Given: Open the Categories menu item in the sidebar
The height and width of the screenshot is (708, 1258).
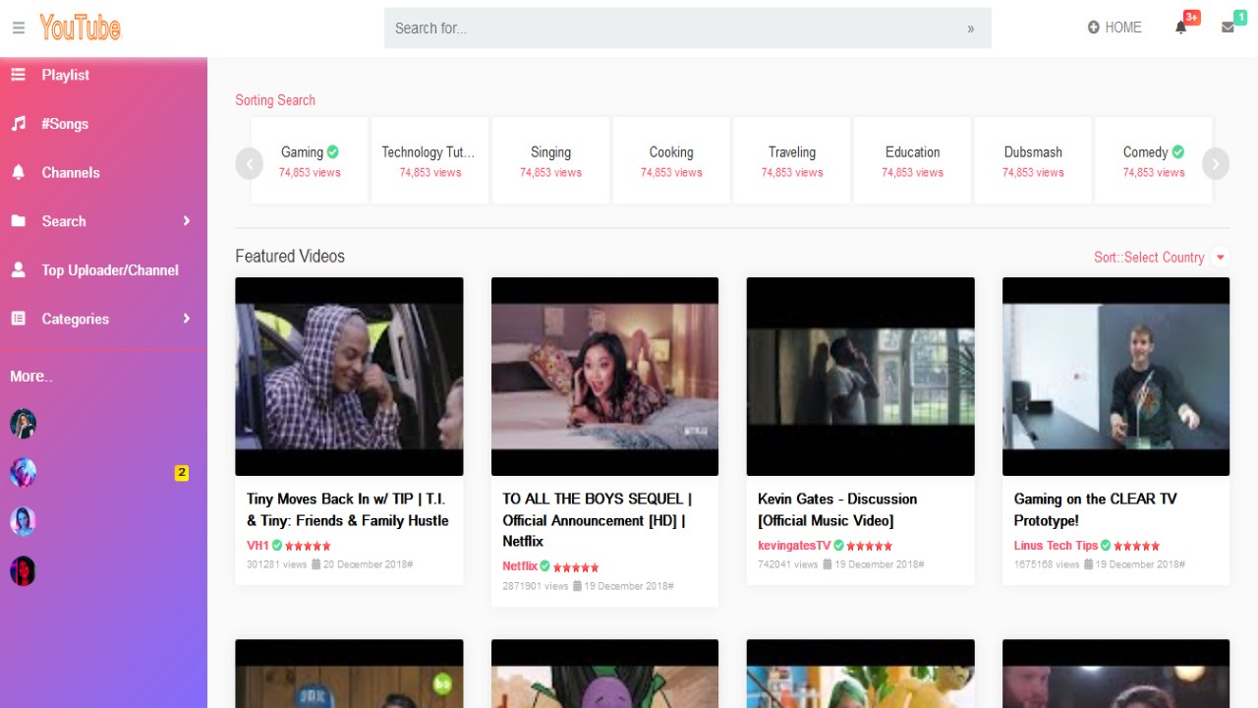Looking at the screenshot, I should pyautogui.click(x=103, y=319).
